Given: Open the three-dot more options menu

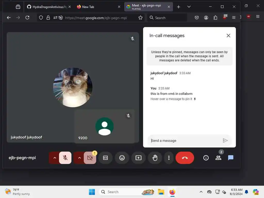Looking at the screenshot, I should pos(169,158).
